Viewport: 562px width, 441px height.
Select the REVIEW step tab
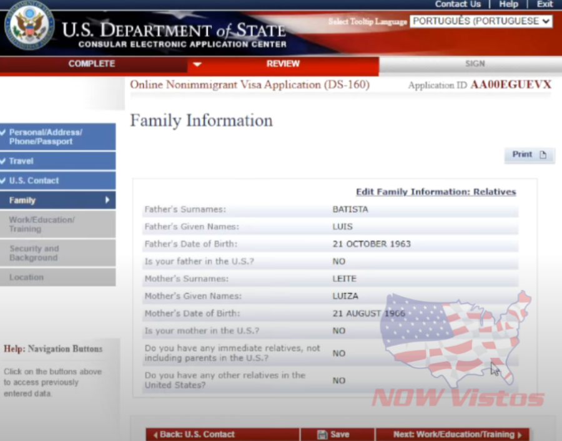tap(283, 64)
